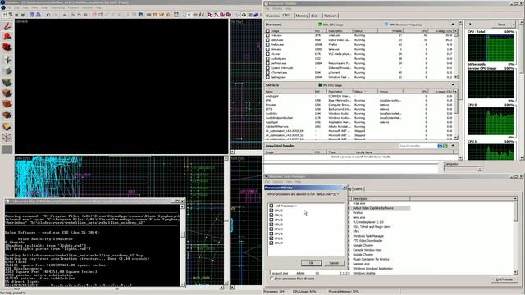Screen dimensions: 525x295
Task: Uncheck CPU 0 in Processor Affinity
Action: (x=272, y=211)
